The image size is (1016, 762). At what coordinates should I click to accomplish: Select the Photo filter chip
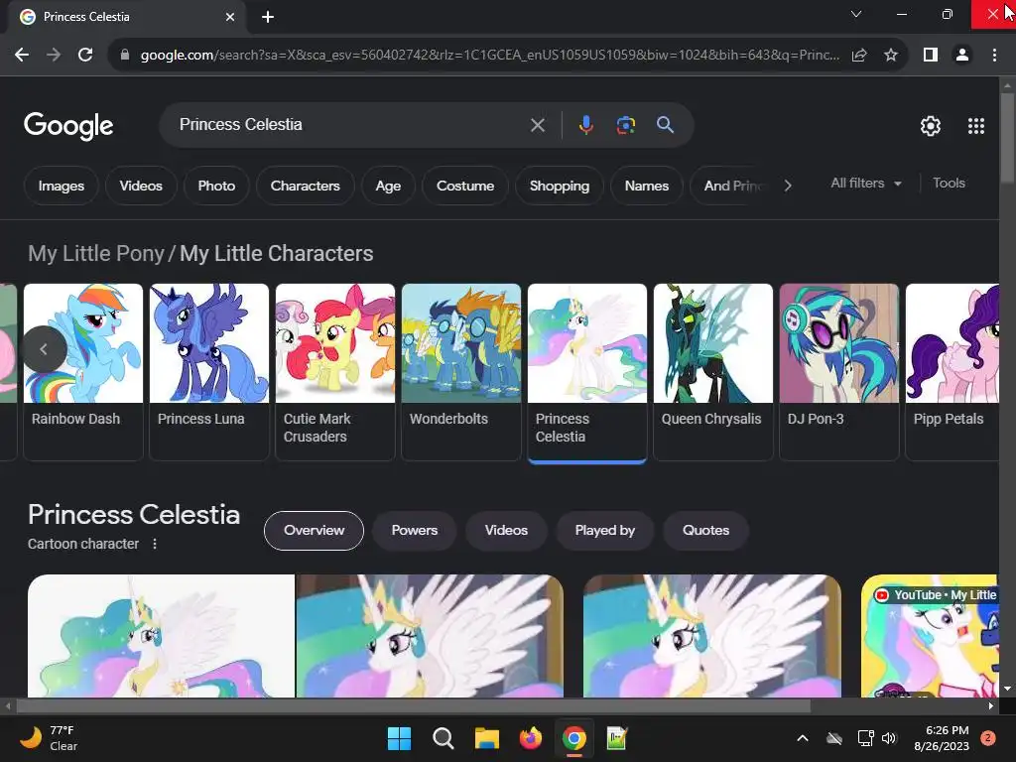tap(216, 186)
